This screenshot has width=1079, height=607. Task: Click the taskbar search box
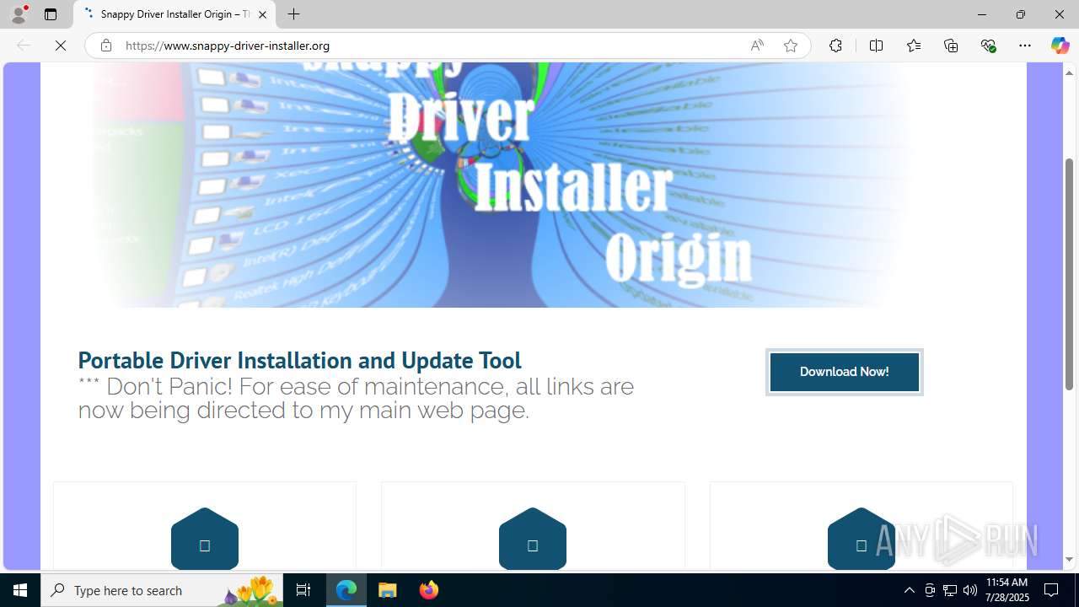coord(162,590)
